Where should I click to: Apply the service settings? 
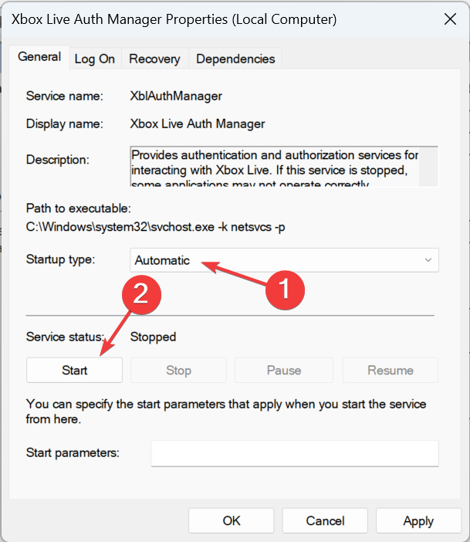point(418,520)
